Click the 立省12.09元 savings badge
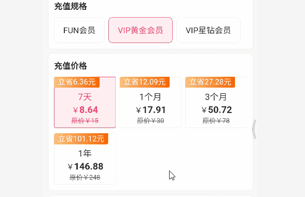305x197 pixels. (x=145, y=82)
